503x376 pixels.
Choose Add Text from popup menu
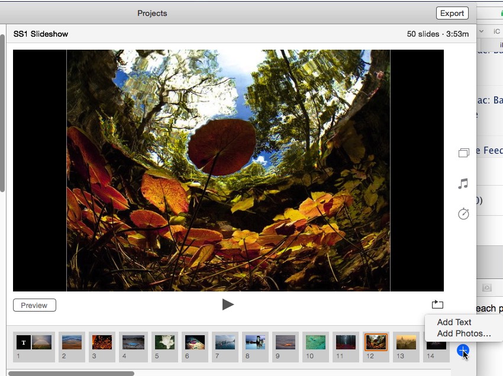[454, 322]
